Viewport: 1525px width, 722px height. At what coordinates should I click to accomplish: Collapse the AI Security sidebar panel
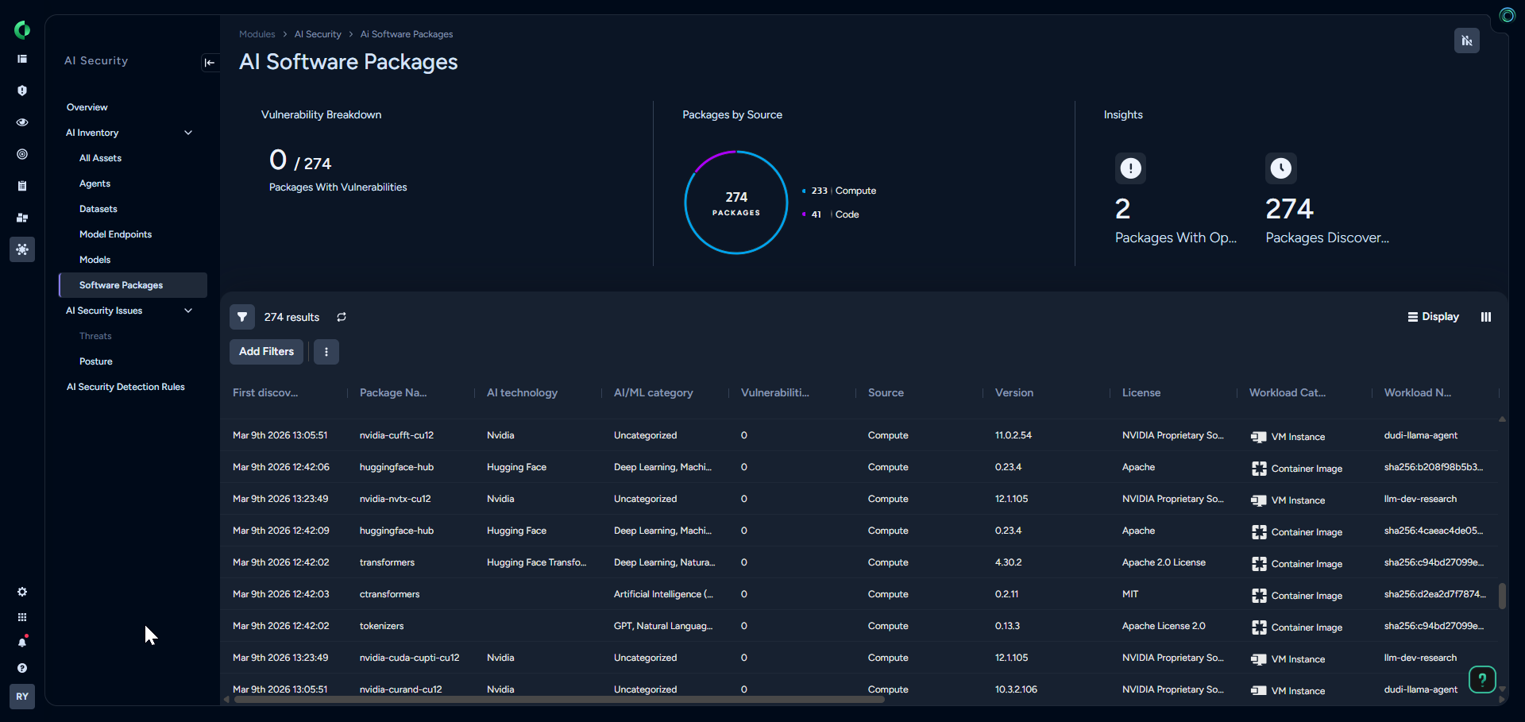pyautogui.click(x=210, y=62)
